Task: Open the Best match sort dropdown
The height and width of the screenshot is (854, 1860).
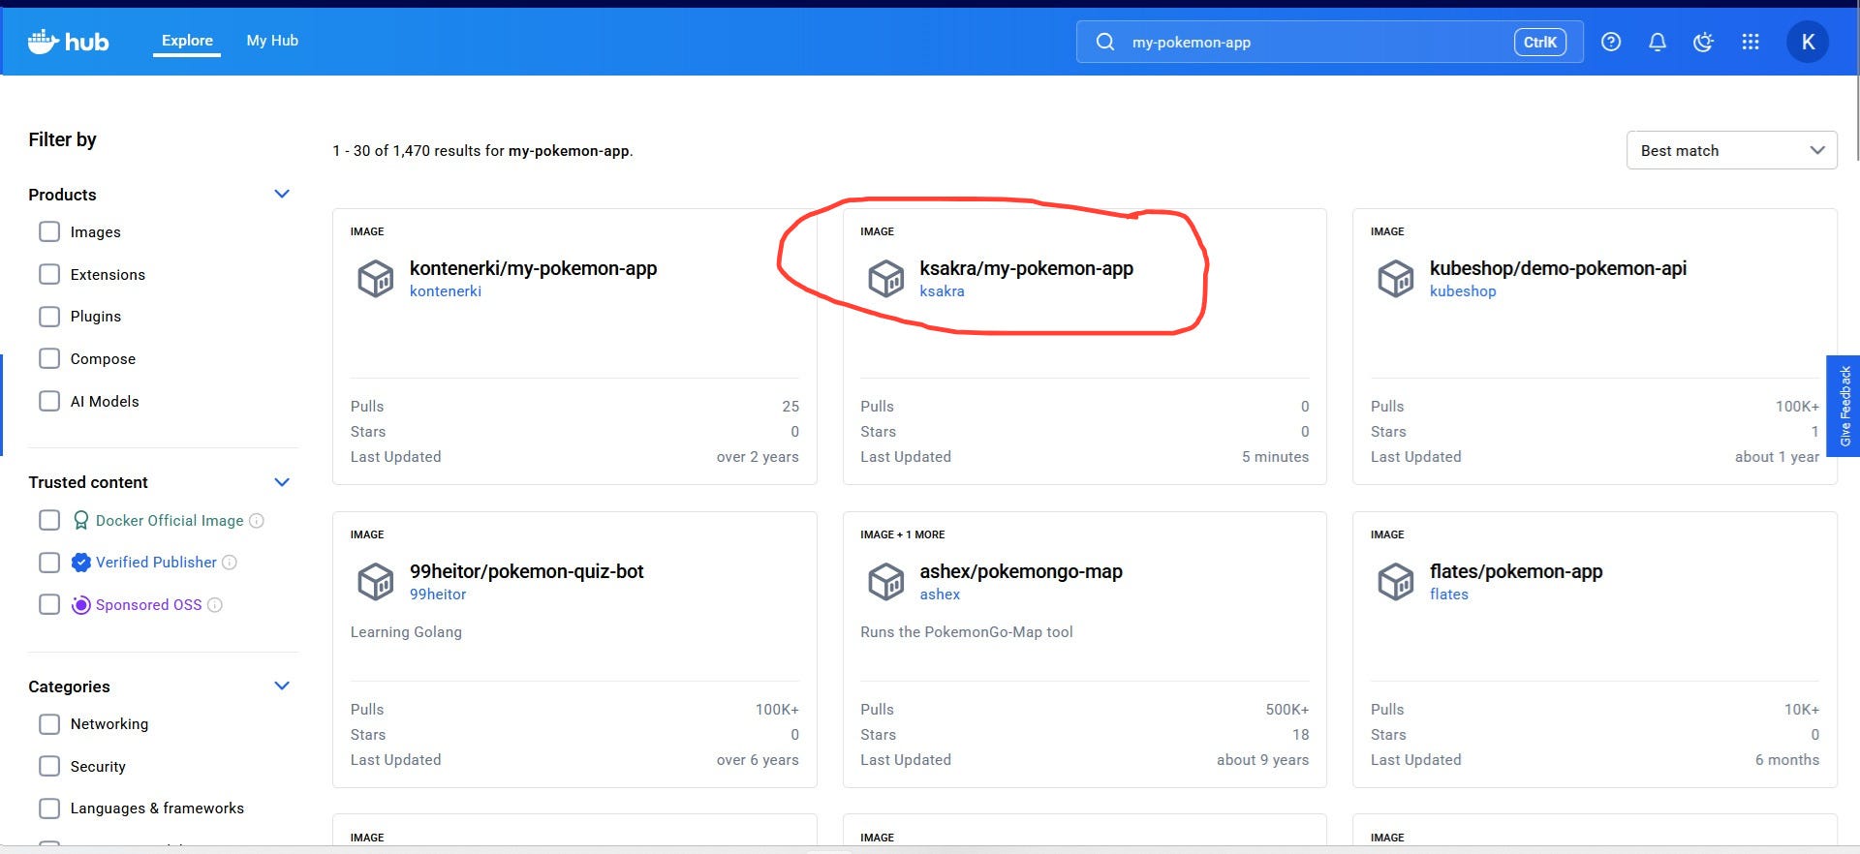Action: point(1731,150)
